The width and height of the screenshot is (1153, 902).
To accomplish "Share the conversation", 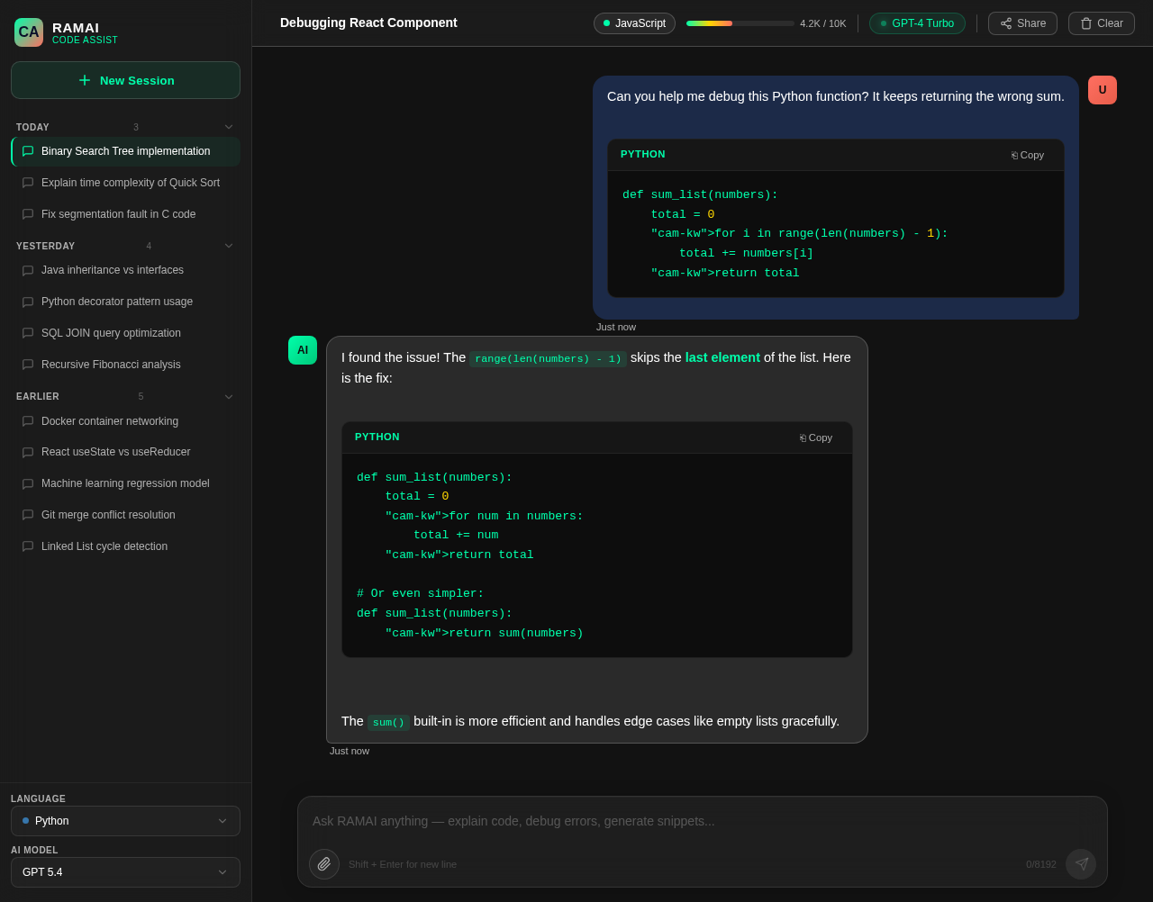I will coord(1022,23).
